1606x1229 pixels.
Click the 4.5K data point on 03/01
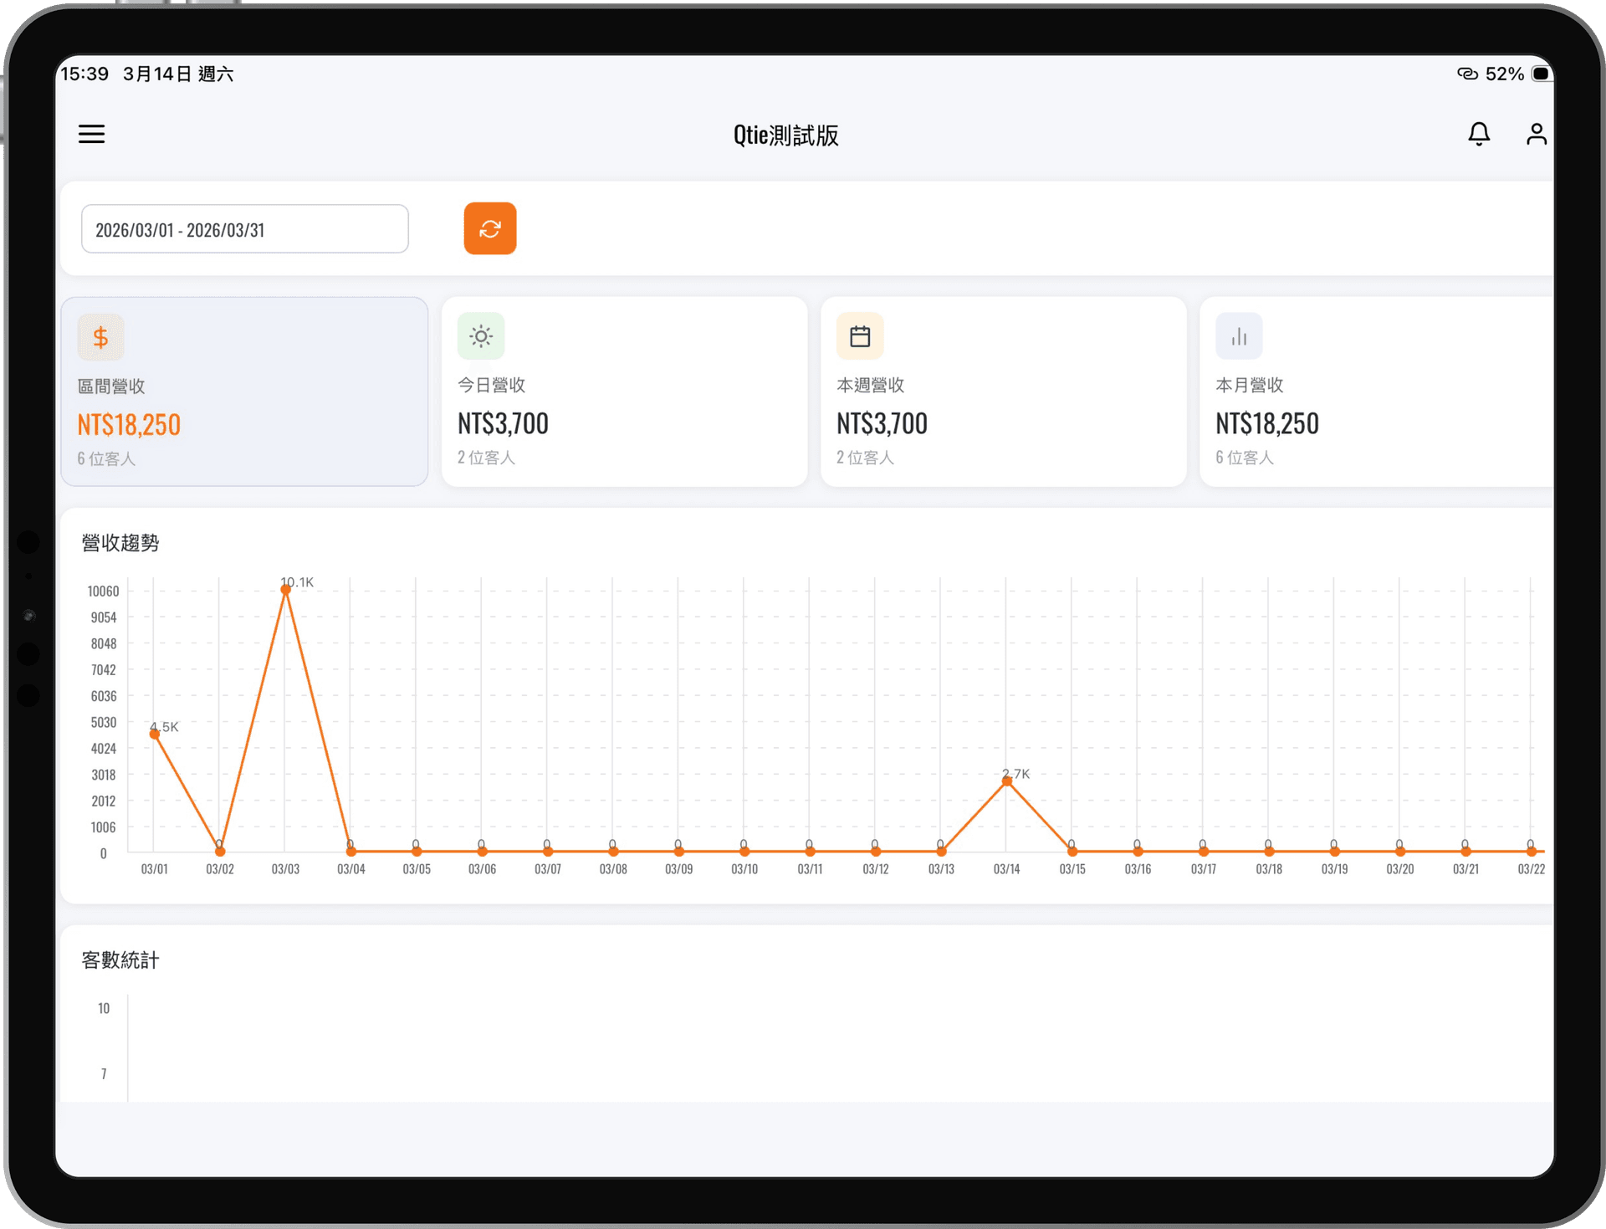155,734
